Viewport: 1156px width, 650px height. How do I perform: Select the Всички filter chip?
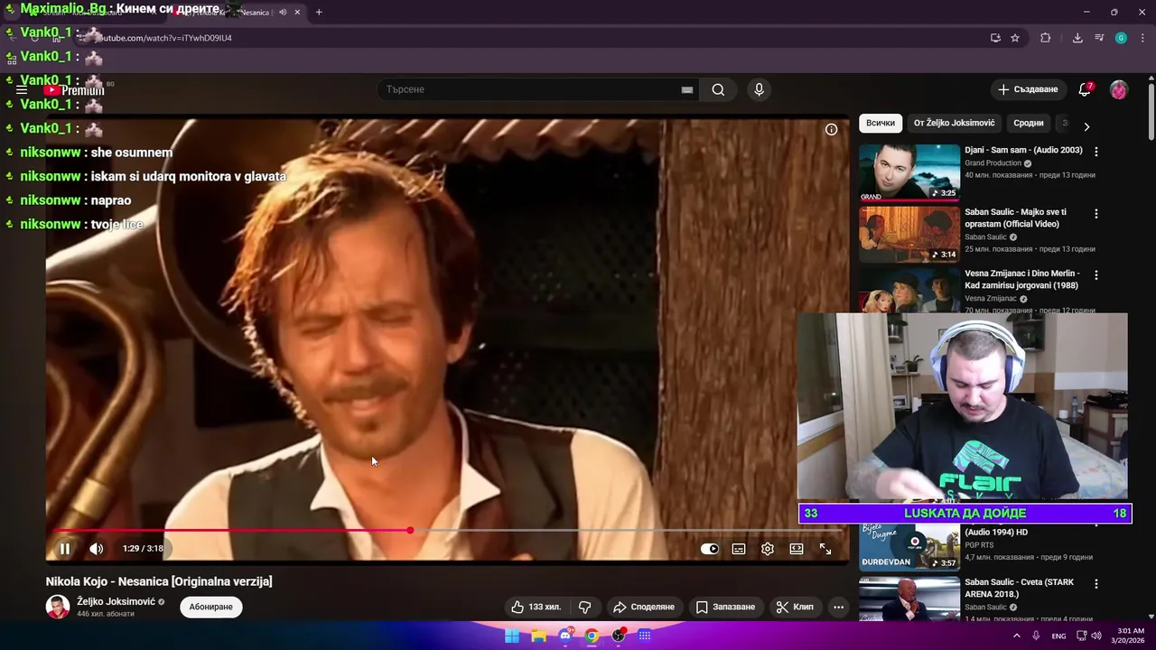pos(881,123)
